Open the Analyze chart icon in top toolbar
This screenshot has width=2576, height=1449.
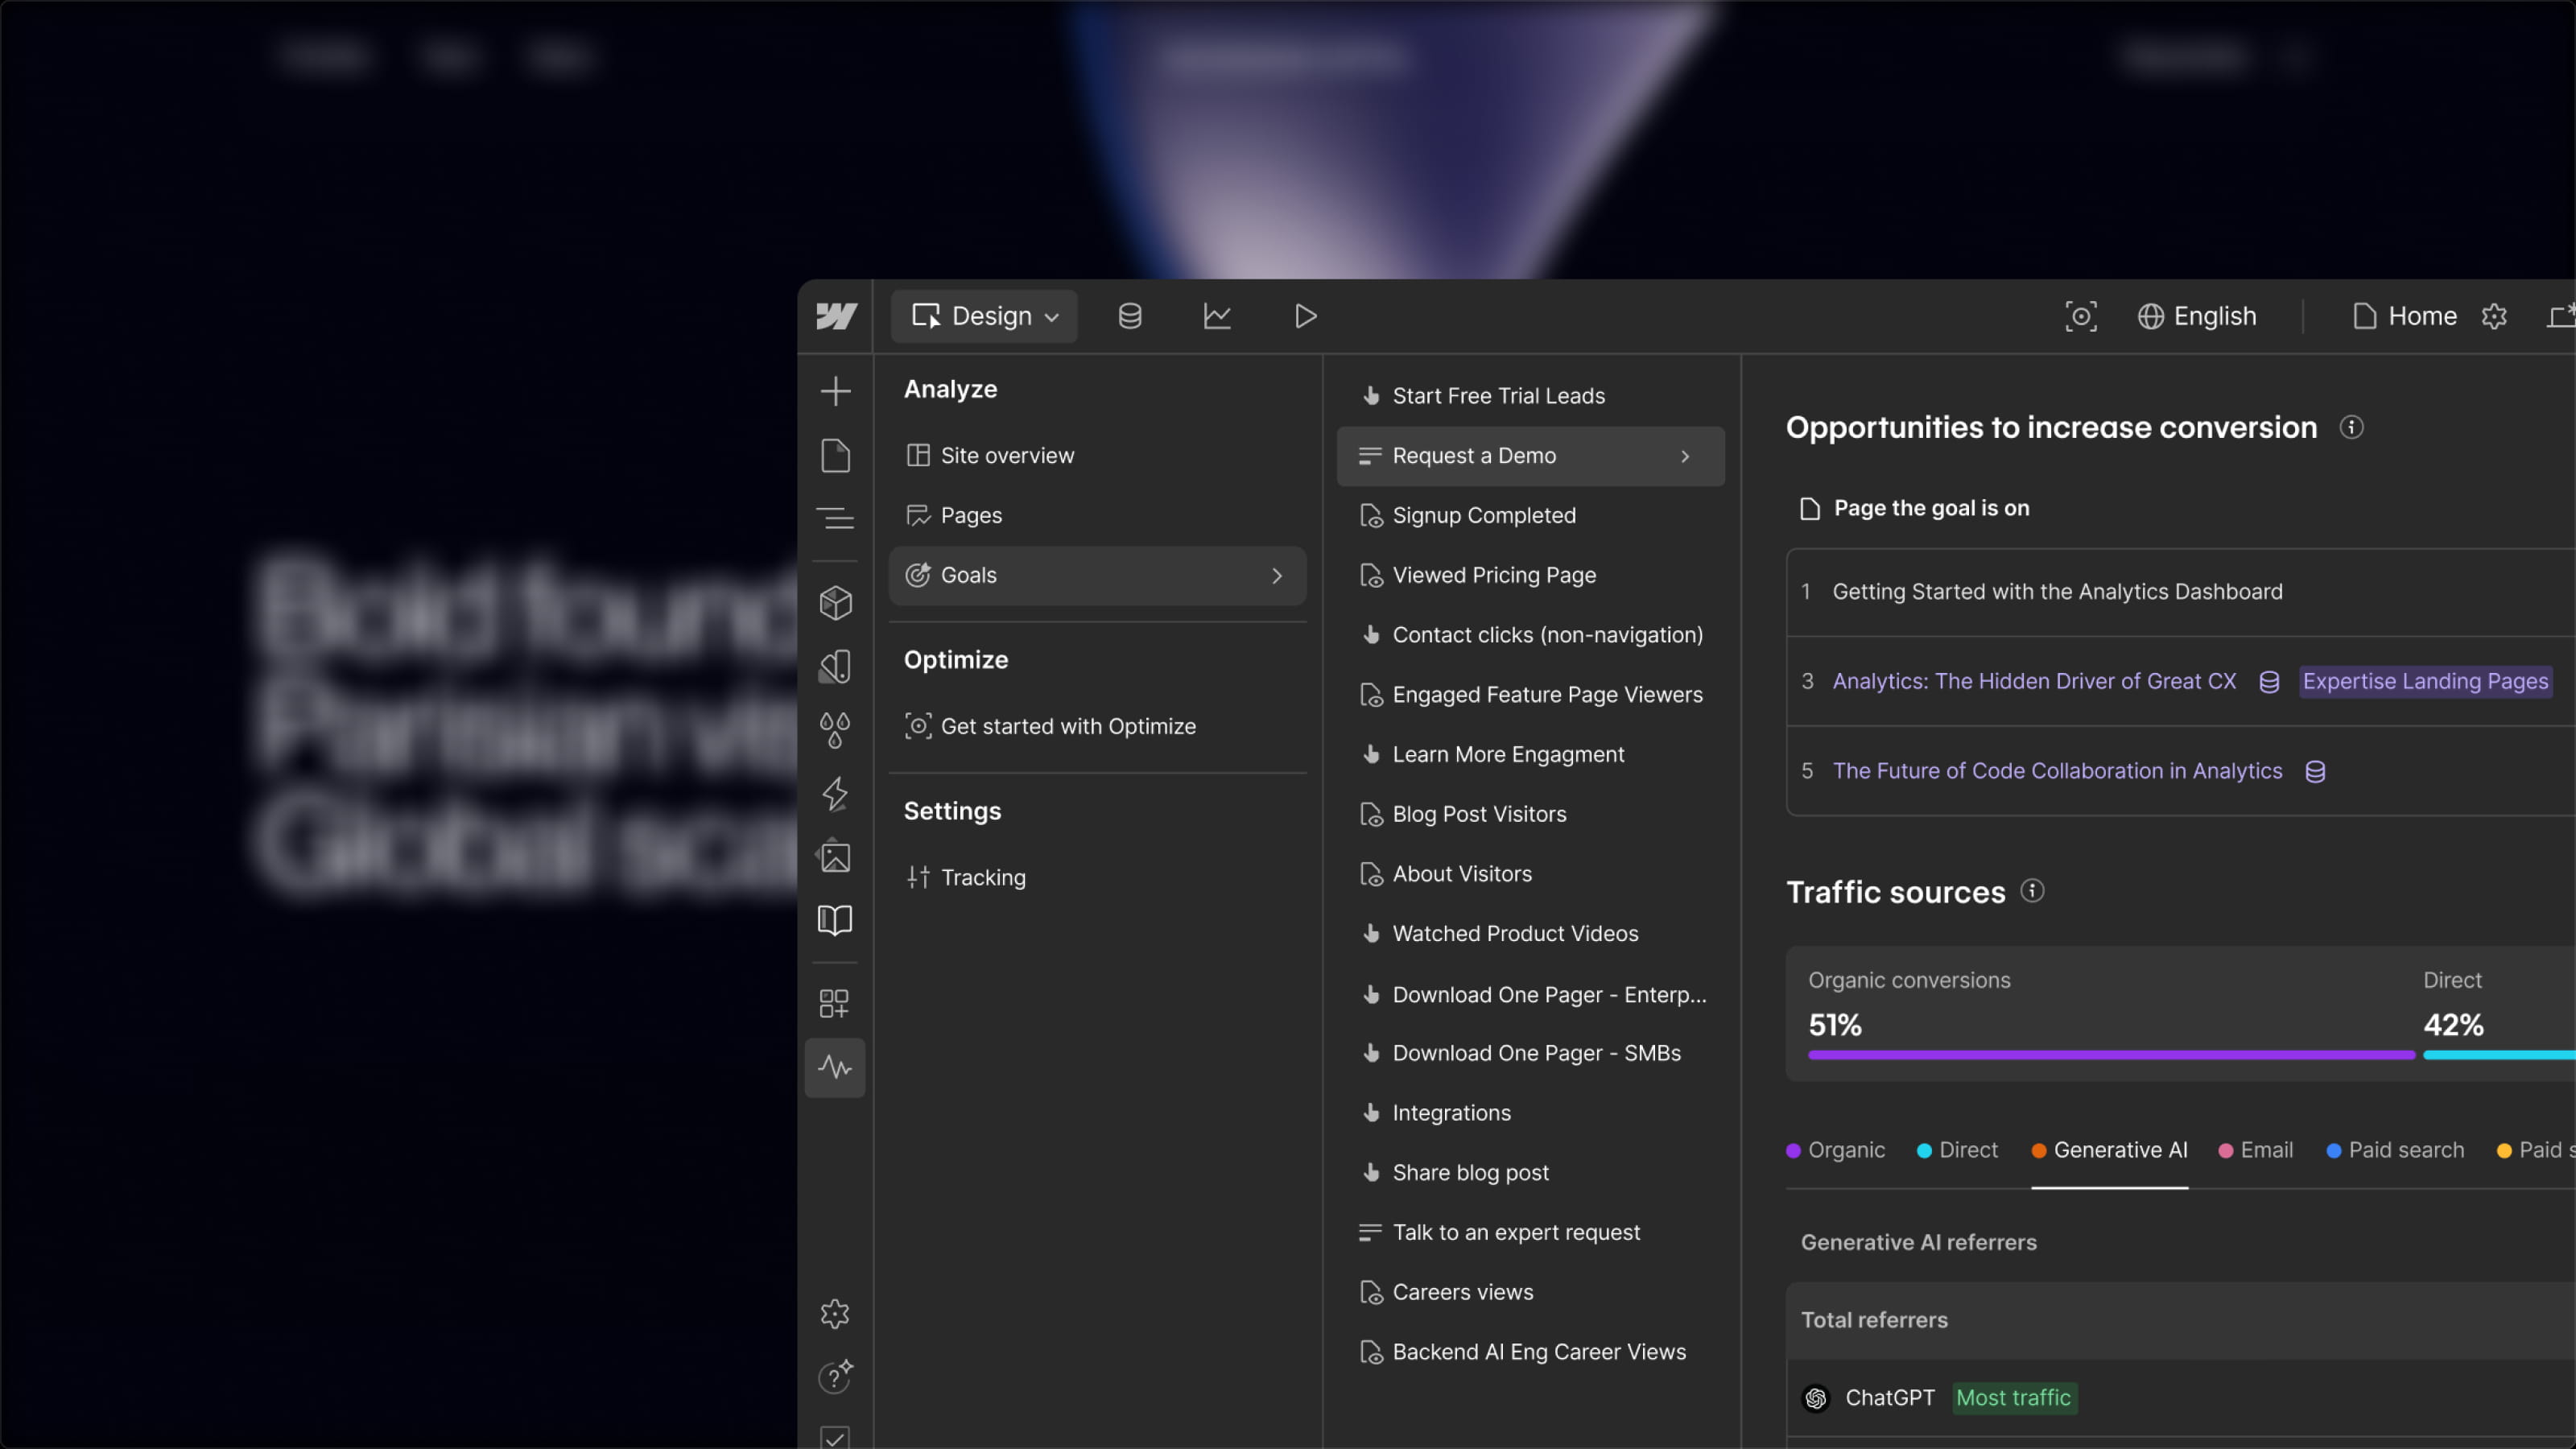tap(1217, 316)
